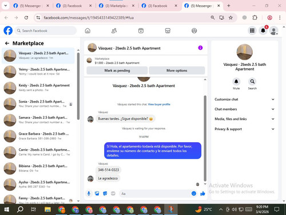
Task: Open browser zoom magnifier icon
Action: (213, 18)
